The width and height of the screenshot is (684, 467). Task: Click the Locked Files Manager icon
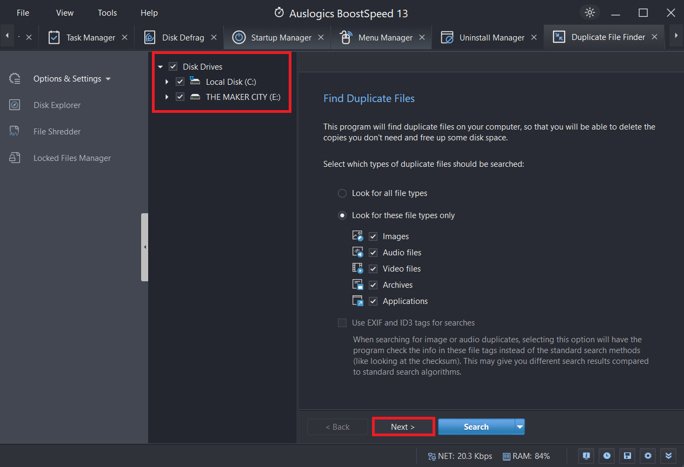pyautogui.click(x=15, y=158)
